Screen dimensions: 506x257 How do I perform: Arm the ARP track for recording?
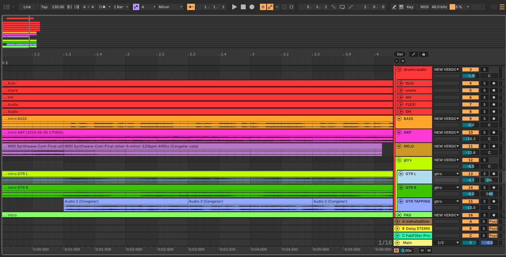[494, 133]
